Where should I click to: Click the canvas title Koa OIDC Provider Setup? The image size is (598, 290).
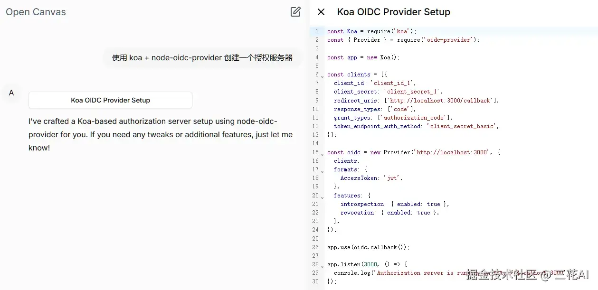click(393, 12)
